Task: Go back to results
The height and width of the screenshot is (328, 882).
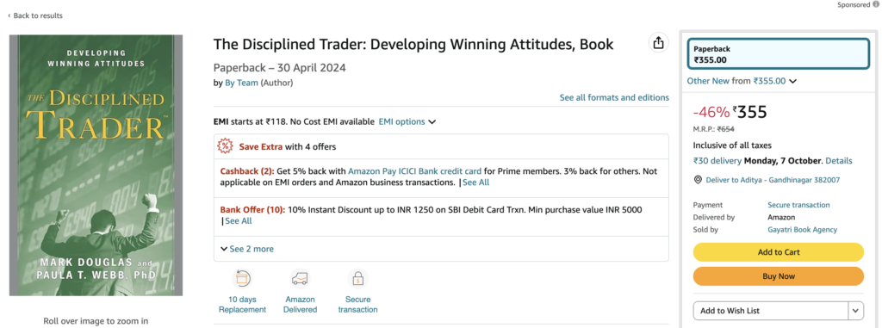Action: click(x=34, y=15)
